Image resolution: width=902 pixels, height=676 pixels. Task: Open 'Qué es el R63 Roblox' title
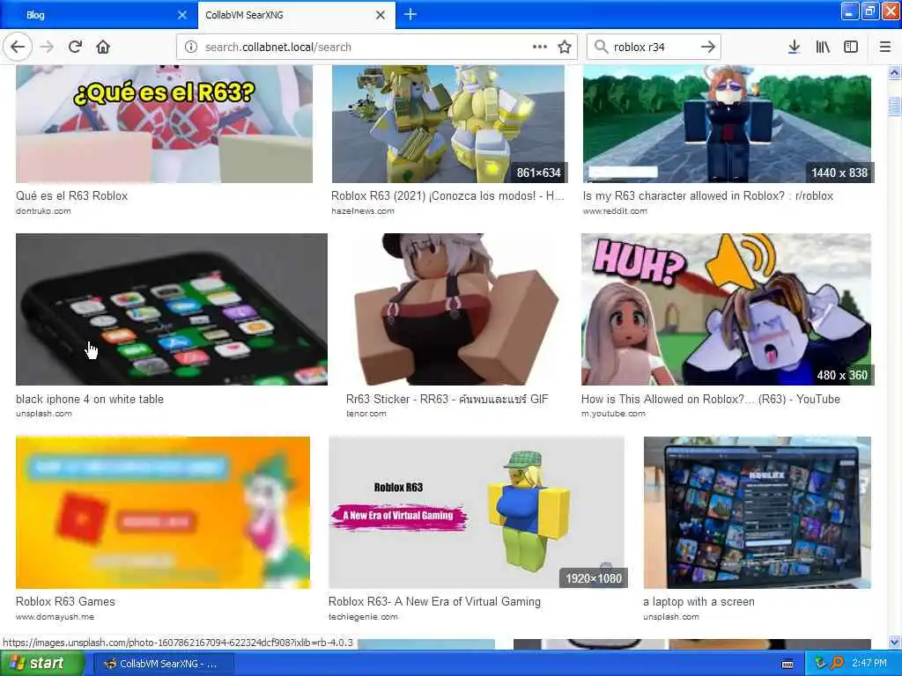(x=72, y=195)
